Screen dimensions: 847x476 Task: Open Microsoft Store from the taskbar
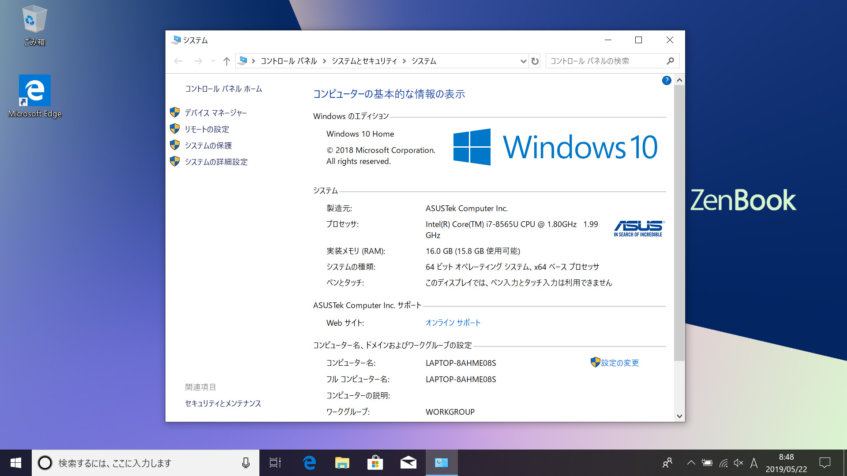tap(375, 463)
